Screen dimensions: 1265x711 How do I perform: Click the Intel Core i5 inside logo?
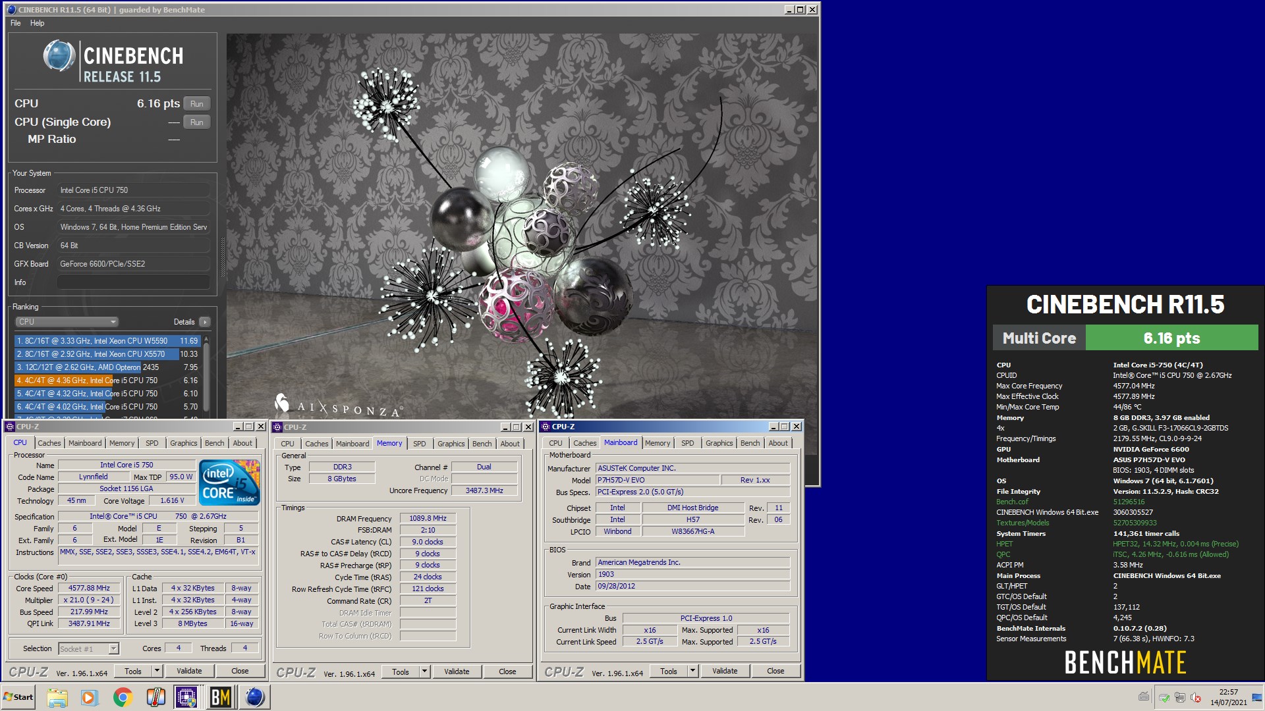[x=230, y=483]
